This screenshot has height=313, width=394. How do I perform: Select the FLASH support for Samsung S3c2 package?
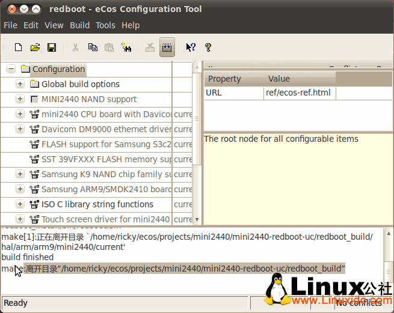106,144
